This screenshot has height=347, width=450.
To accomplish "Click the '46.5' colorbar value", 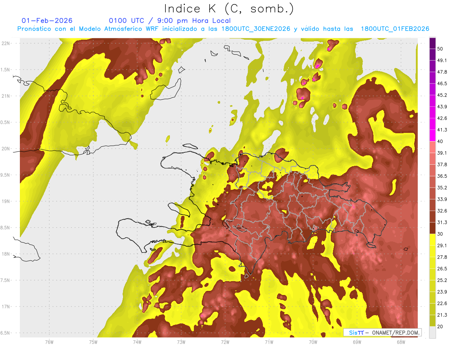I will (x=442, y=83).
